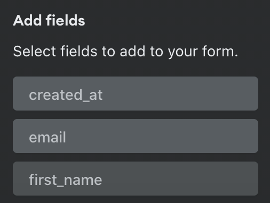
Task: Add the created_at field to the form
Action: click(x=136, y=94)
